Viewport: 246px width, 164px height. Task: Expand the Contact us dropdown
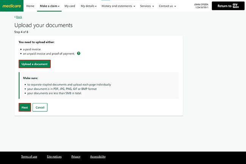(167, 6)
